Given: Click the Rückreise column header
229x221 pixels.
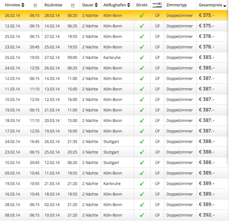Looking at the screenshot, I should coord(53,5).
